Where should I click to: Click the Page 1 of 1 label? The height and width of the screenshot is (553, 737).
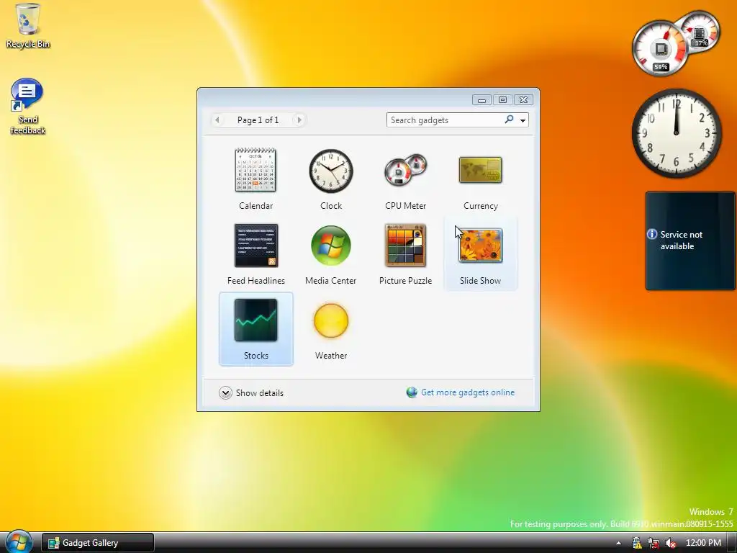(x=258, y=120)
